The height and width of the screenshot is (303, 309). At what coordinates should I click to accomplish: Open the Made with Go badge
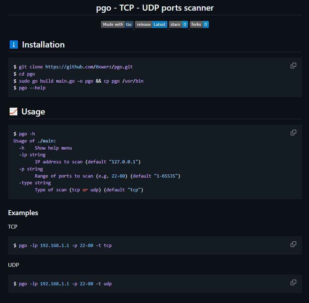click(x=117, y=24)
